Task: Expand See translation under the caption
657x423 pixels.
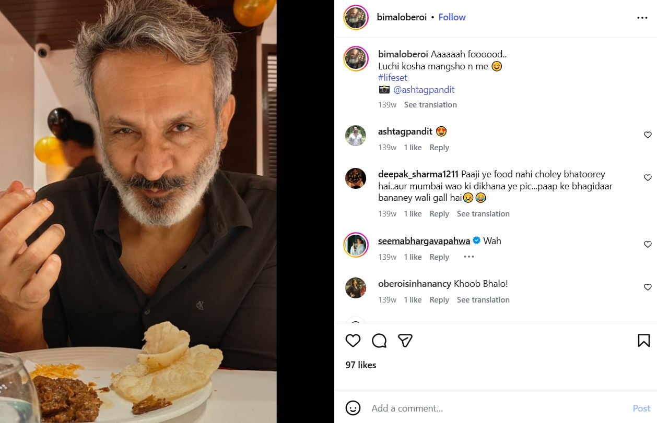Action: tap(430, 105)
